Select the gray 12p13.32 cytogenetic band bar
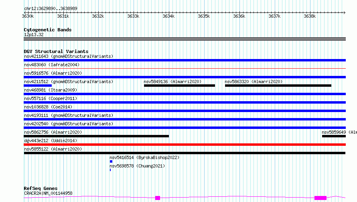The image size is (357, 202). point(185,39)
